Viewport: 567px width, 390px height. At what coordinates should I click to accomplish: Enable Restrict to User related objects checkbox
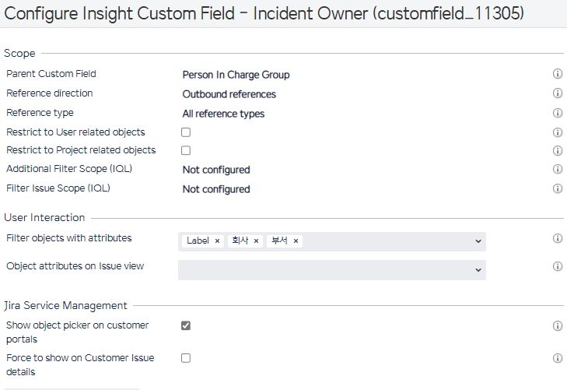(x=186, y=132)
